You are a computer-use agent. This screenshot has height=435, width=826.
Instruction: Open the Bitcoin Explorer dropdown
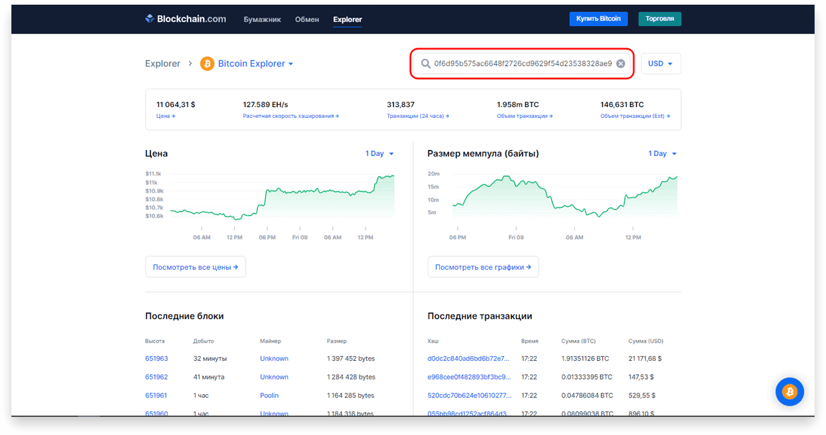click(256, 64)
